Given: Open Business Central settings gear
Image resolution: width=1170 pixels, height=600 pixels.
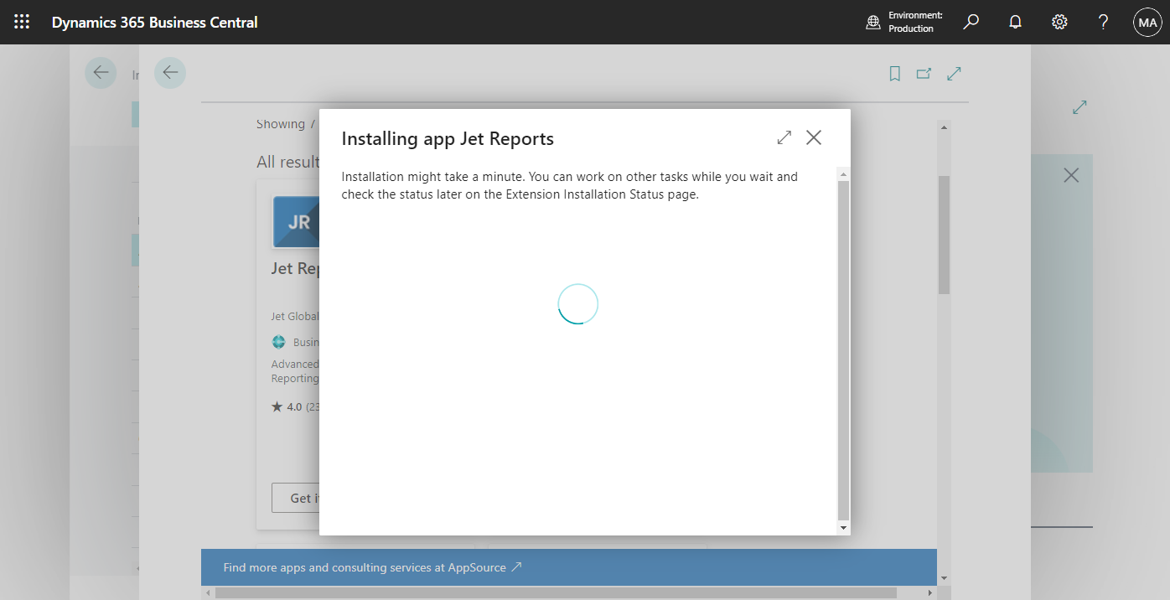Looking at the screenshot, I should [x=1059, y=22].
